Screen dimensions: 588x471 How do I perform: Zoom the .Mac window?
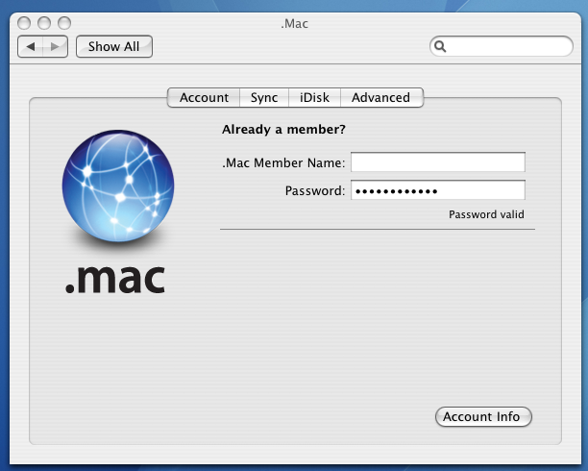[x=64, y=23]
